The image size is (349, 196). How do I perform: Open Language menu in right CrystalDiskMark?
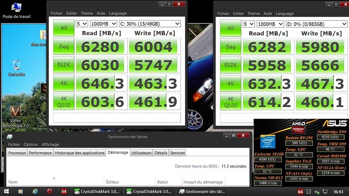[x=285, y=14]
